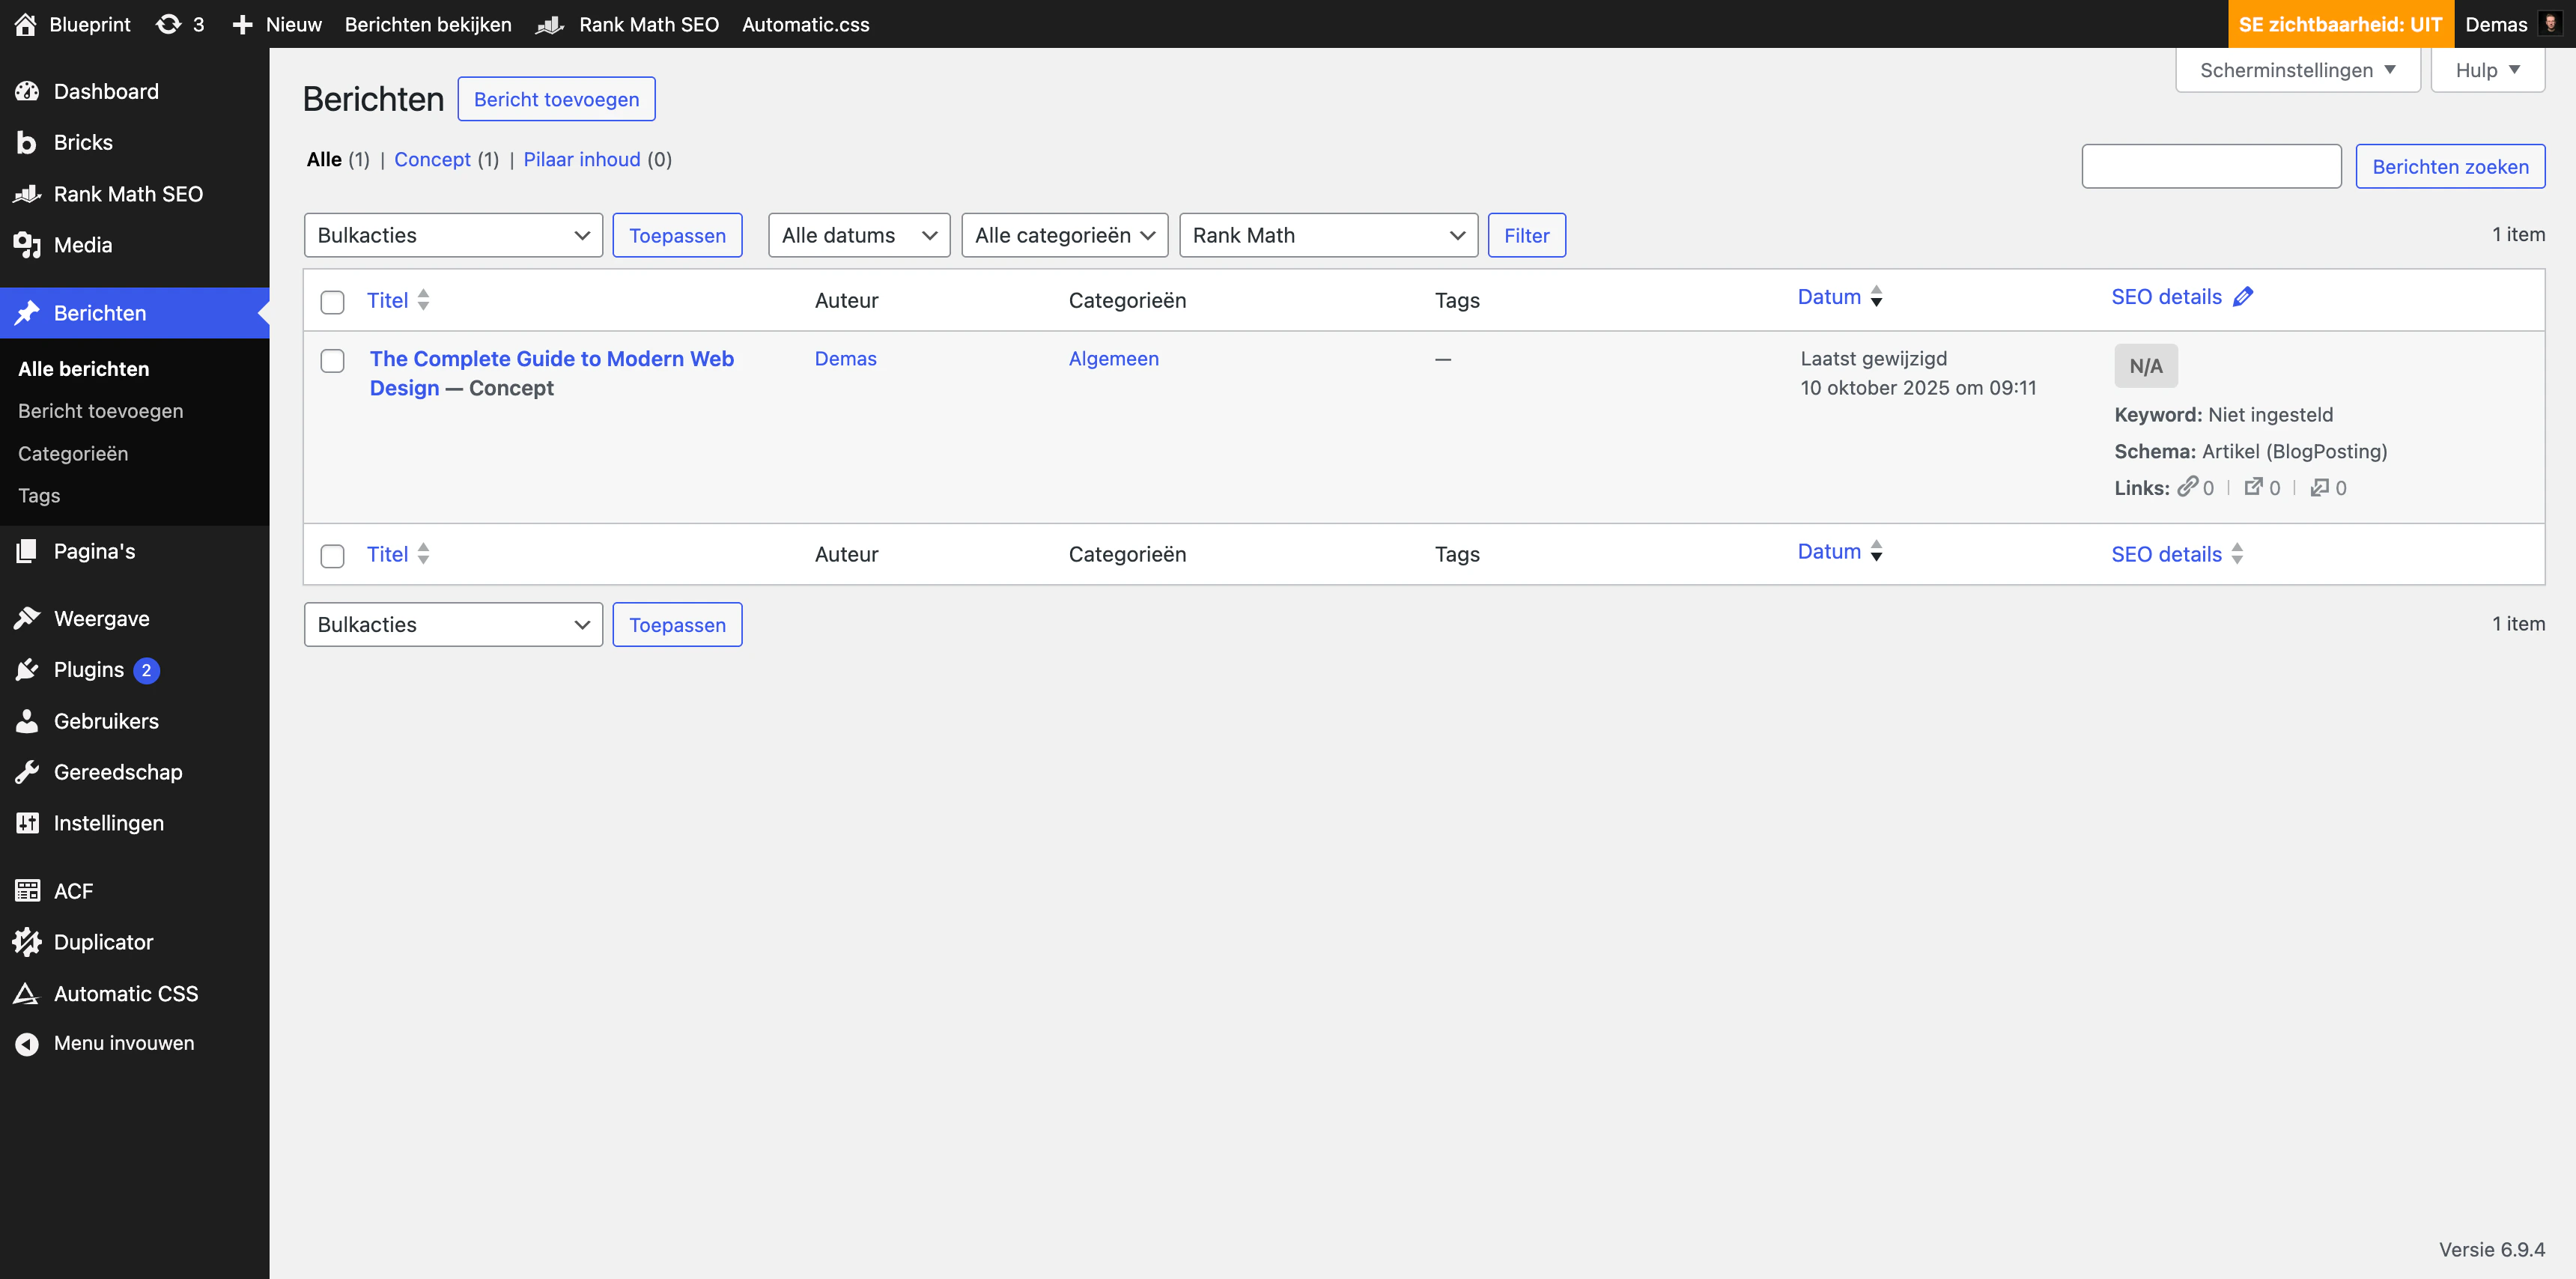Toggle select-all checkbox in table footer
Screen dimensions: 2576x1279
pos(332,555)
